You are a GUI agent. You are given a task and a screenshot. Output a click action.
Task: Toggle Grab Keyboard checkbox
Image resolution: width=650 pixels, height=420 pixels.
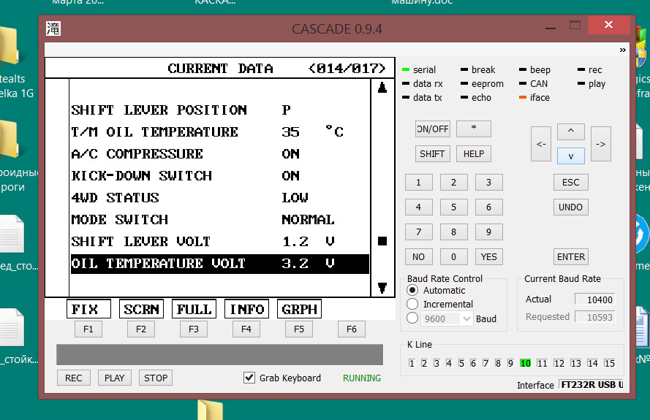coord(249,378)
